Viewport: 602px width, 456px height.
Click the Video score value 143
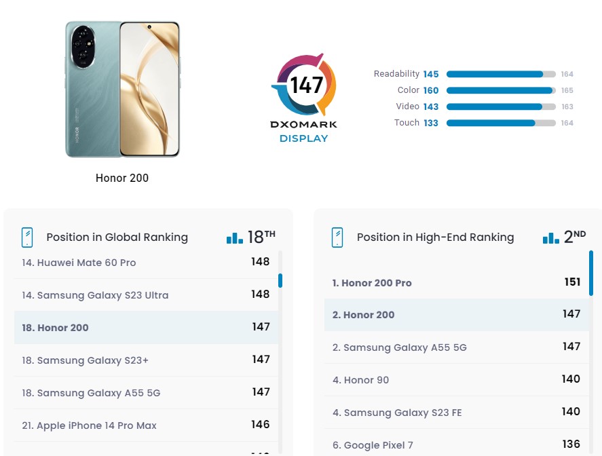[431, 107]
